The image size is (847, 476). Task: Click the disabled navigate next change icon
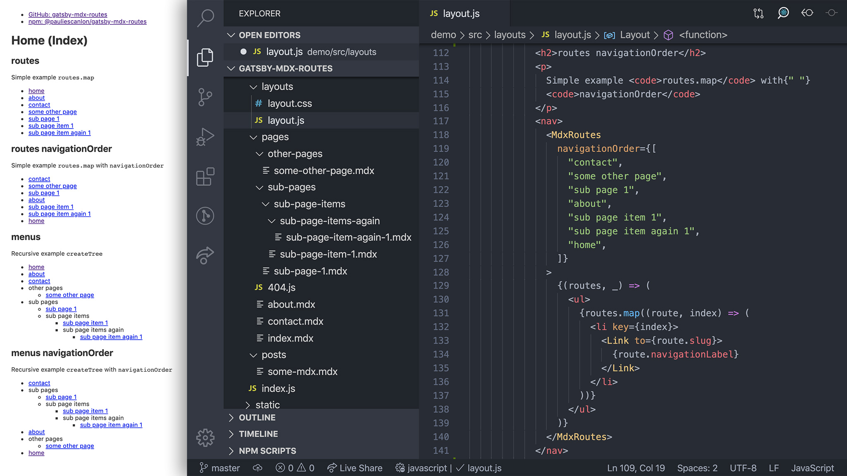pos(831,13)
